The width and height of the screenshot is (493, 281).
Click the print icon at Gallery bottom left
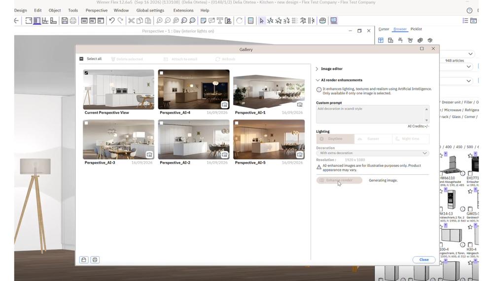[95, 260]
